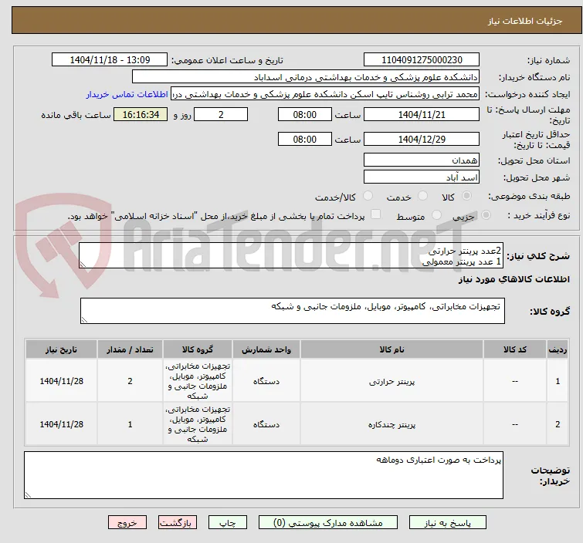Click the resize handle of توضیحات خریدار box
Image resolution: width=583 pixels, height=543 pixels.
pos(28,494)
